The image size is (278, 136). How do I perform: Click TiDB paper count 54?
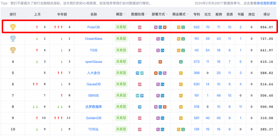click(x=208, y=50)
